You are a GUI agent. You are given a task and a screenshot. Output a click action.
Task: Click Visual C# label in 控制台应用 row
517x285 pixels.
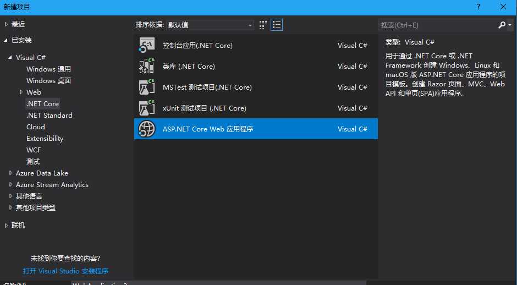[353, 46]
